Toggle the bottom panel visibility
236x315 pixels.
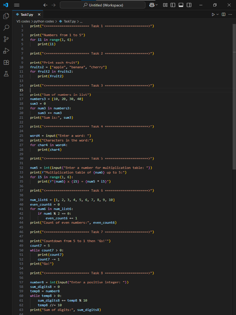(x=181, y=5)
